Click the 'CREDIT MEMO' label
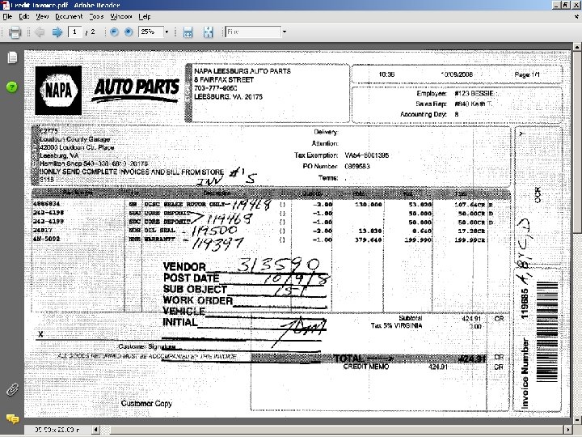The width and height of the screenshot is (582, 437). coord(366,367)
